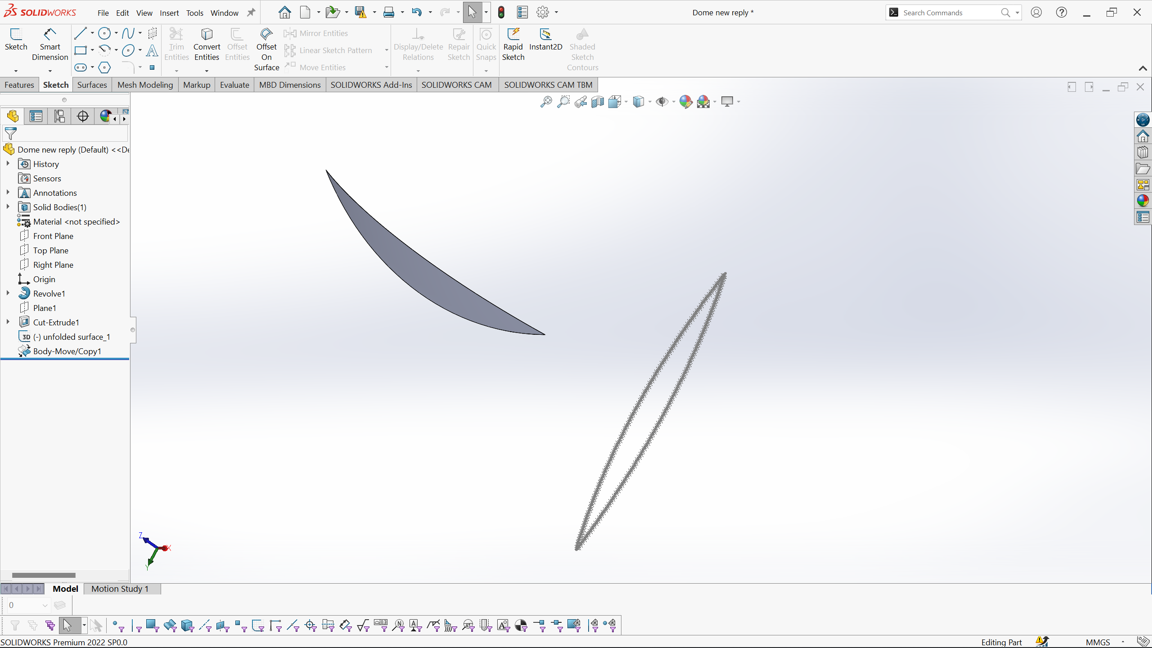This screenshot has width=1152, height=648.
Task: Open the Edit Appearance color sphere
Action: pos(685,102)
